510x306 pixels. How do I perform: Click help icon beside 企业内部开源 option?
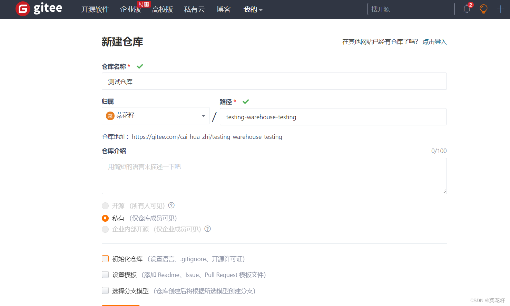tap(207, 229)
